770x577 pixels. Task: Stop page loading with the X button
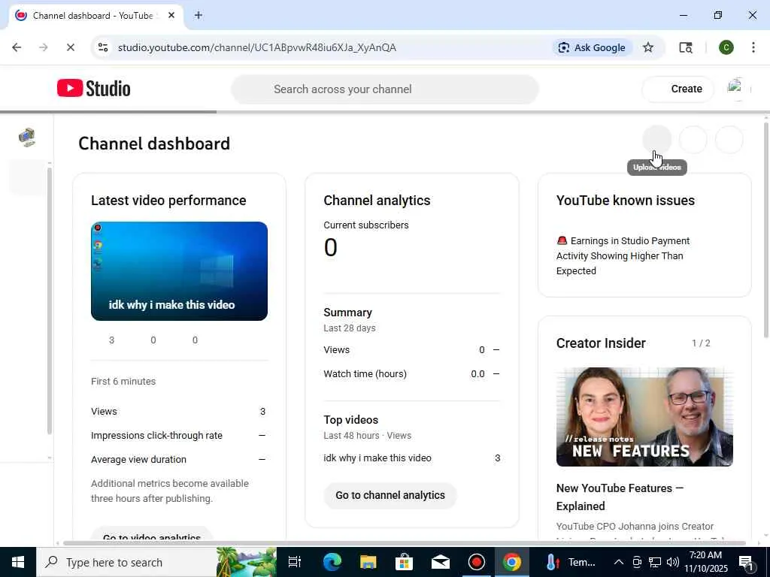pos(70,47)
